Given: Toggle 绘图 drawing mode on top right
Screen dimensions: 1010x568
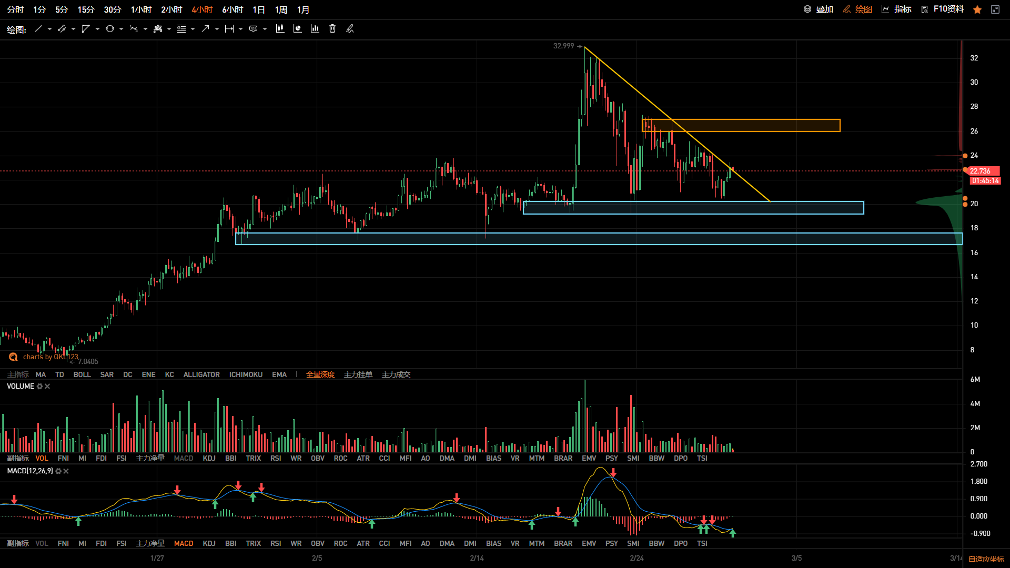Looking at the screenshot, I should [857, 9].
